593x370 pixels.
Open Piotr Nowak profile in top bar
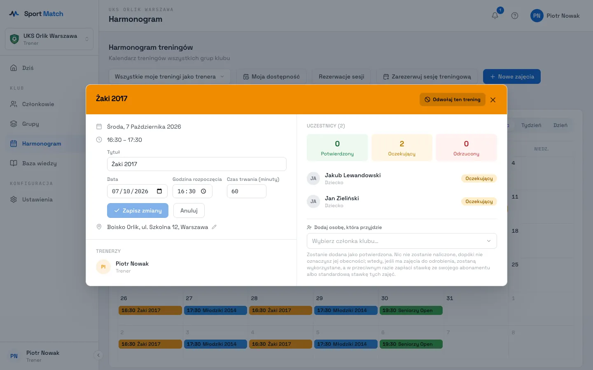[555, 16]
